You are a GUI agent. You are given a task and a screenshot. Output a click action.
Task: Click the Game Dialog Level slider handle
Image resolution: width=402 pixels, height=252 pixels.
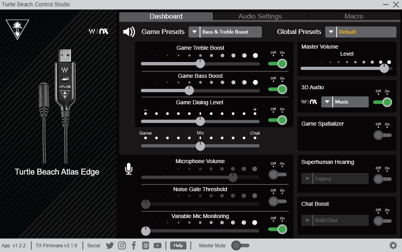click(x=200, y=121)
